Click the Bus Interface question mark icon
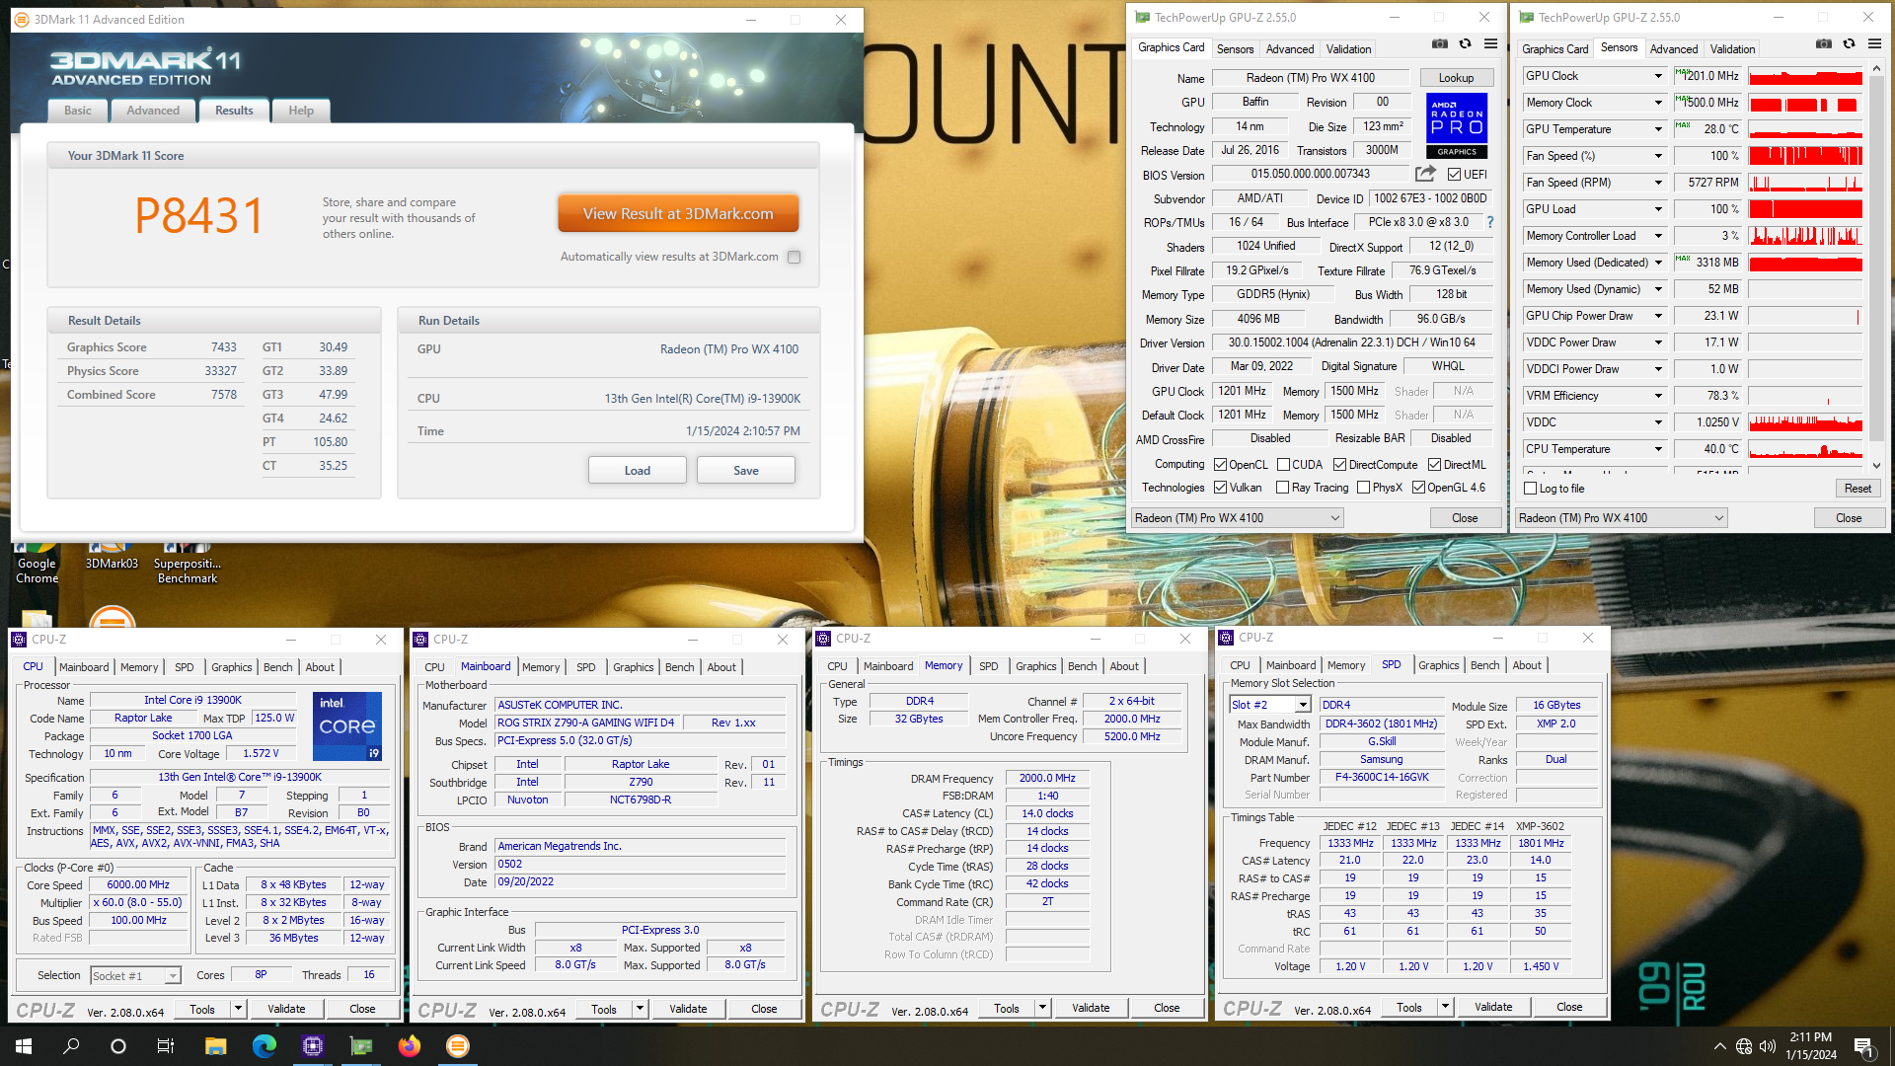This screenshot has height=1066, width=1895. pos(1490,222)
